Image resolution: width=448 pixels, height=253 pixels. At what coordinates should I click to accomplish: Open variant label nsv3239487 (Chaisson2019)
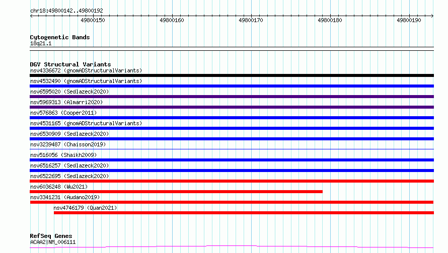pos(68,144)
